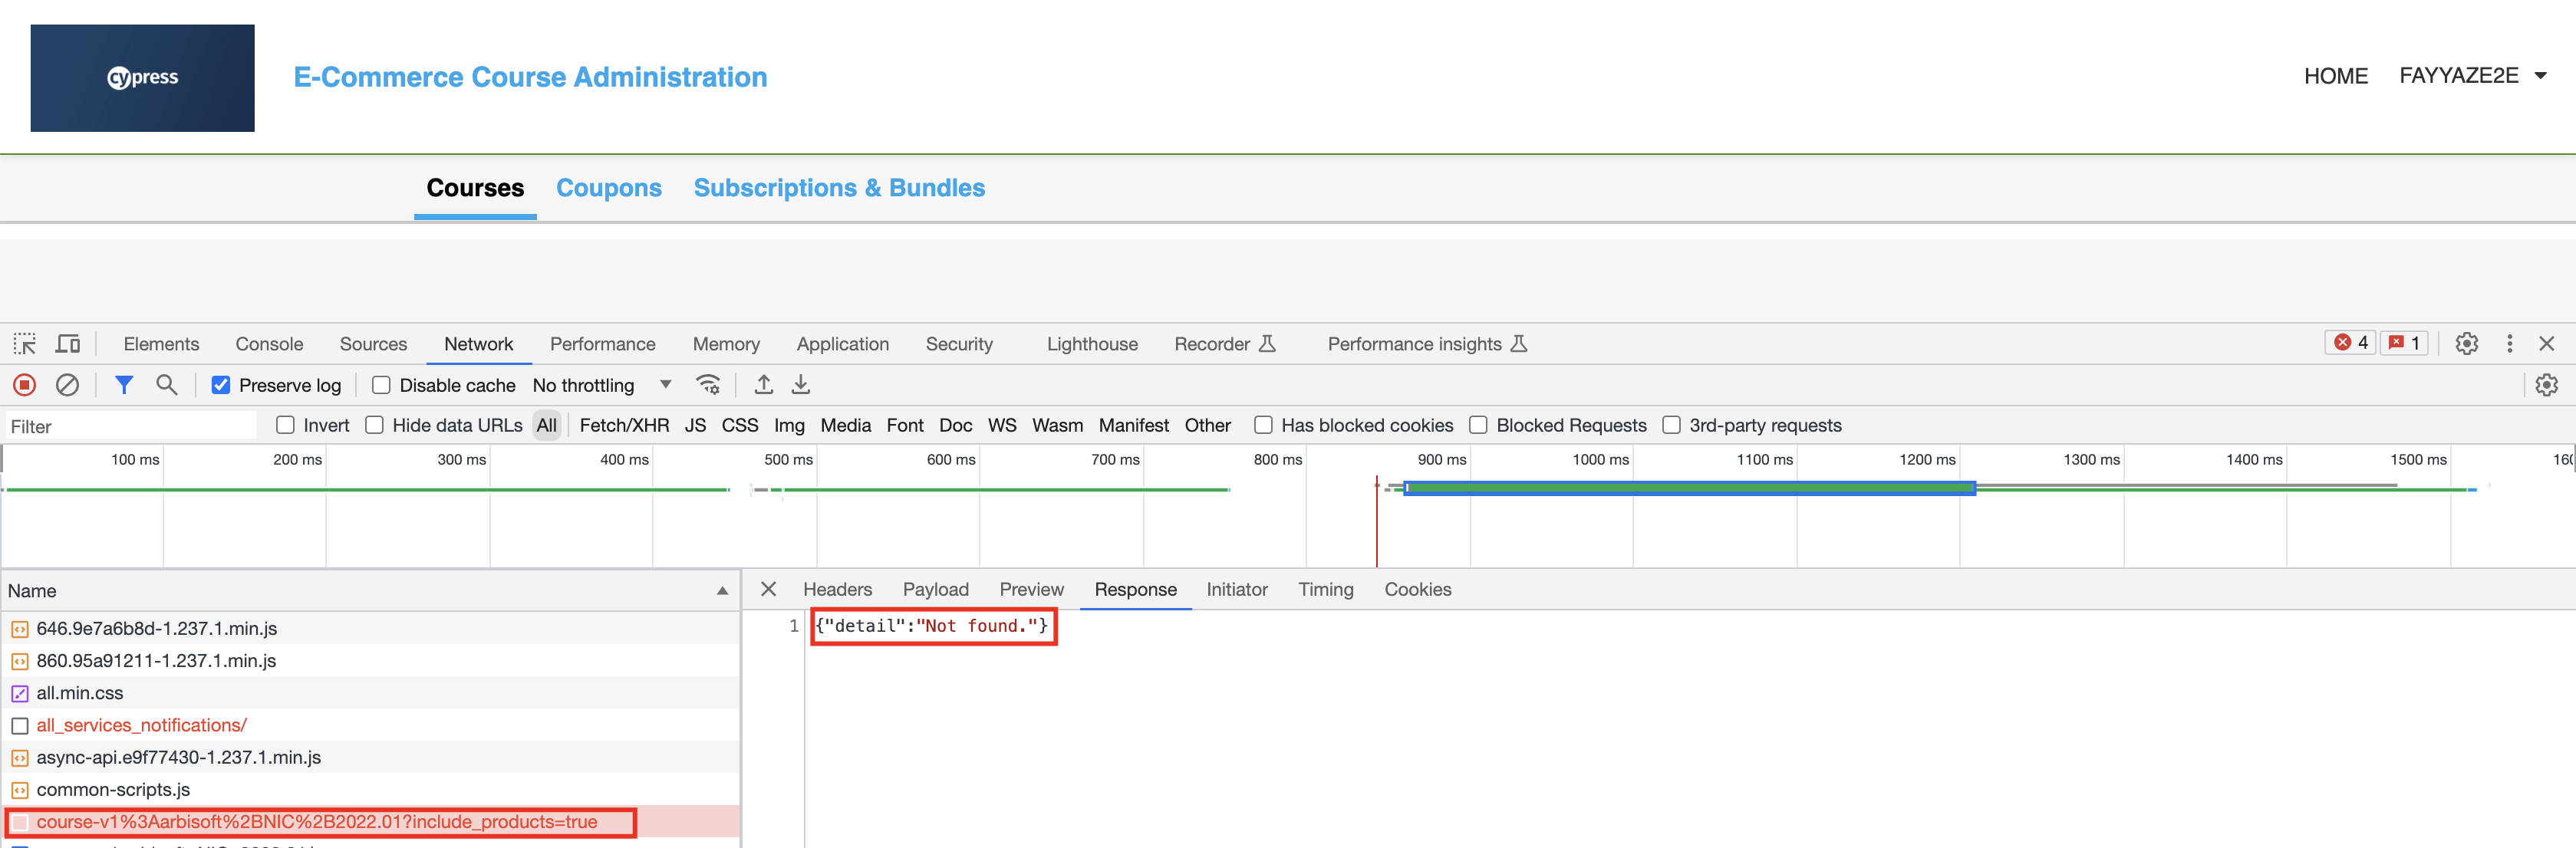Open the network conditions Wi-Fi icon

(708, 385)
